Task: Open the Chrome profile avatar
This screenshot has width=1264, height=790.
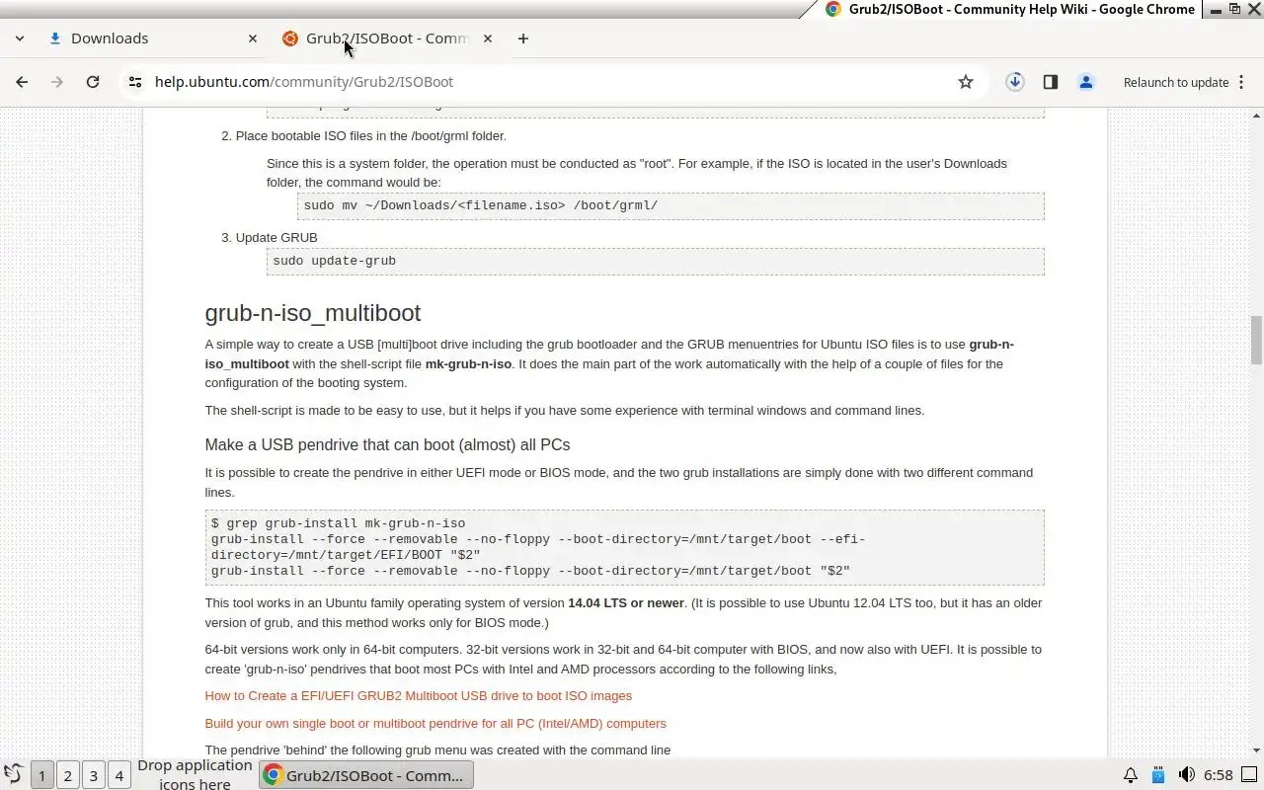Action: 1086,82
